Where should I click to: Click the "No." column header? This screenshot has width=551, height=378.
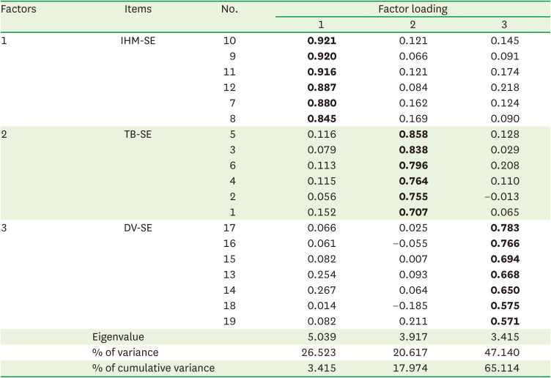[x=229, y=10]
